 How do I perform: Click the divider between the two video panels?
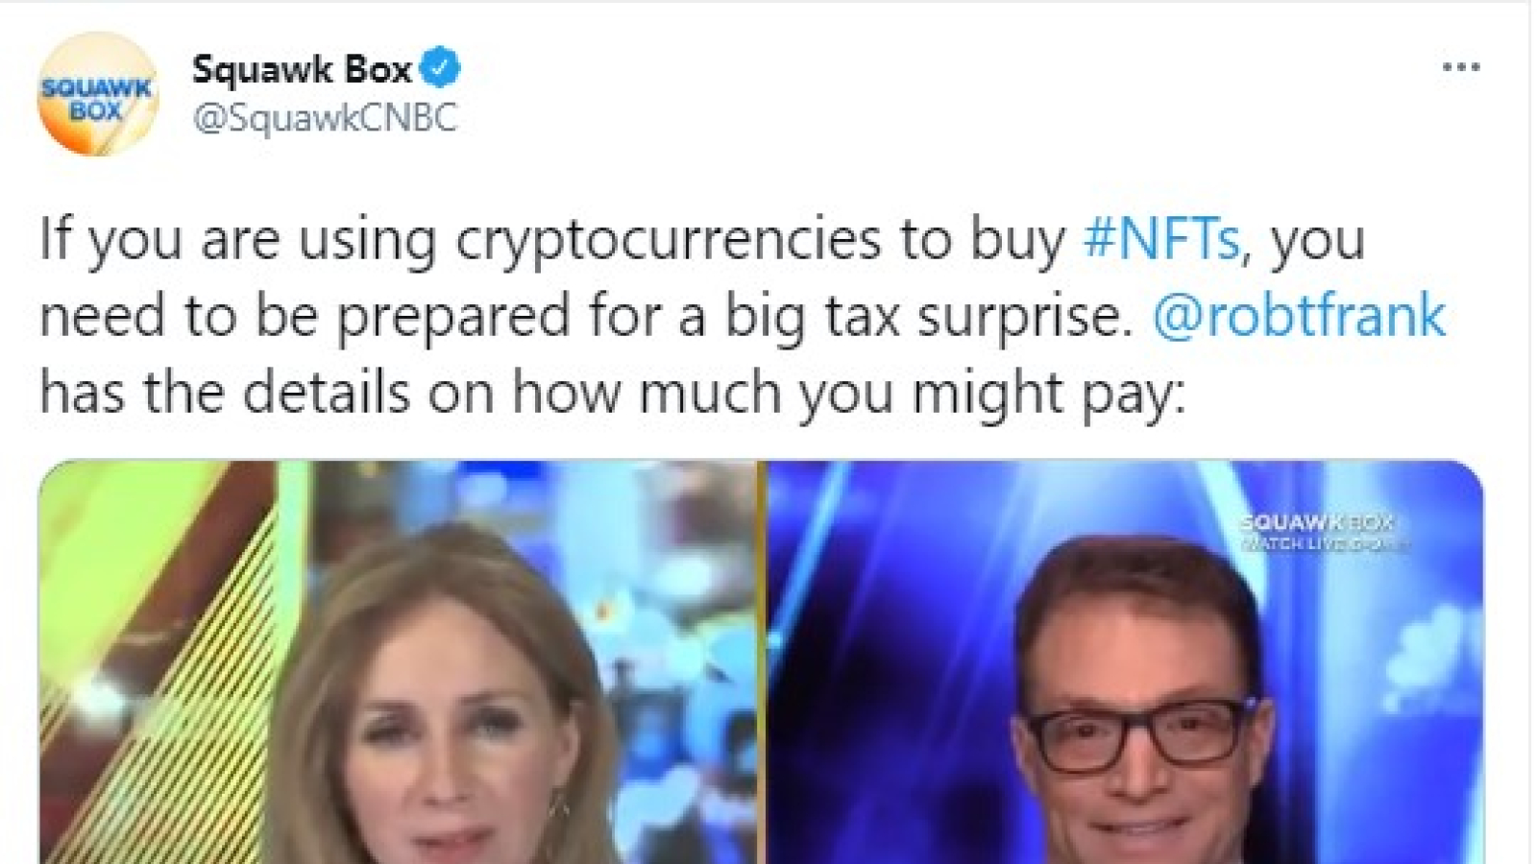click(x=763, y=662)
